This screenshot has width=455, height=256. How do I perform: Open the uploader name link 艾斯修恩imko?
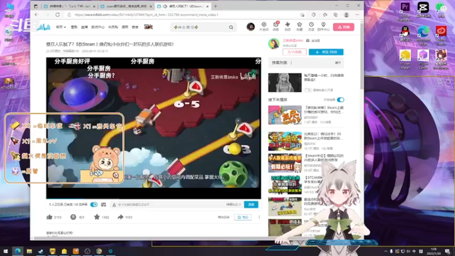pyautogui.click(x=293, y=40)
